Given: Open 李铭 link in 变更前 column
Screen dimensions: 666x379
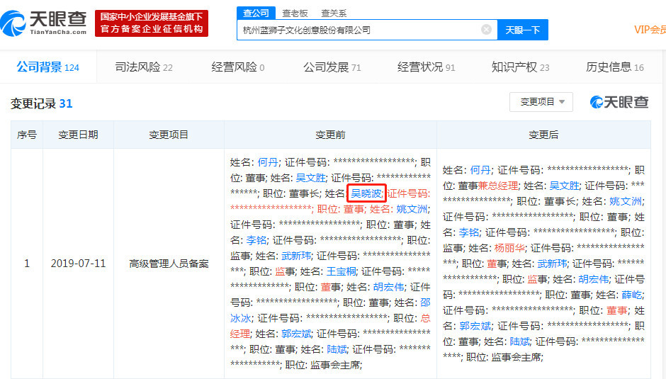Looking at the screenshot, I should [x=256, y=240].
